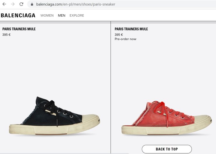This screenshot has height=154, width=216.
Task: Reload the page with refresh icon
Action: tap(21, 4)
